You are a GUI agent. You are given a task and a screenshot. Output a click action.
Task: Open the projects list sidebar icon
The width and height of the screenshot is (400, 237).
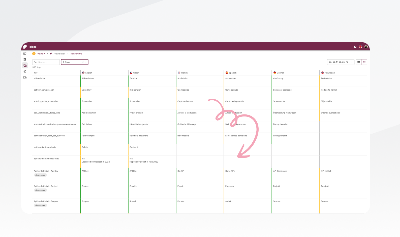25,53
